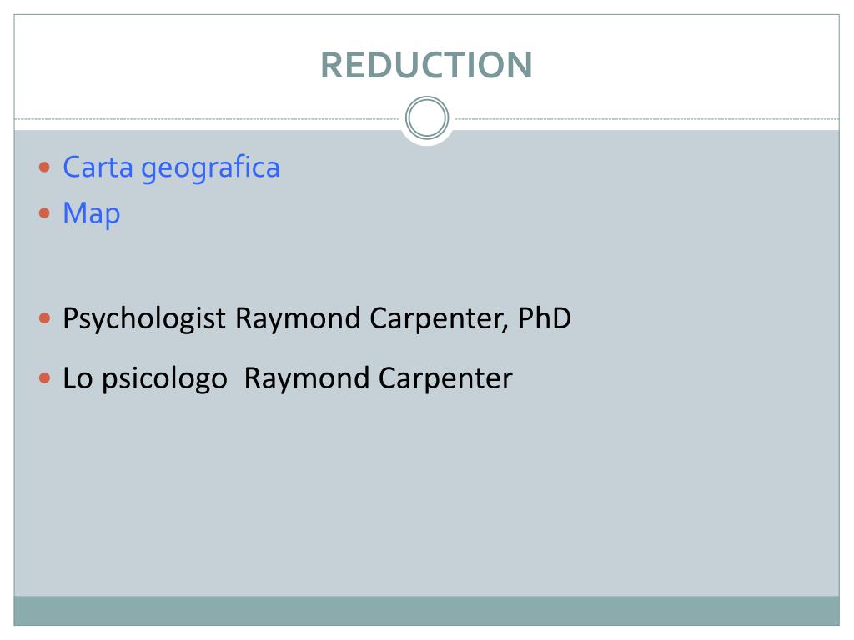Select Carpenter in the Lo psicologo line
854x640 pixels.
click(x=445, y=379)
